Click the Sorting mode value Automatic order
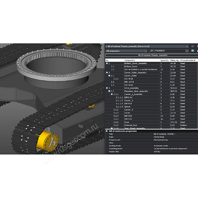The image size is (198, 198). click(x=161, y=146)
